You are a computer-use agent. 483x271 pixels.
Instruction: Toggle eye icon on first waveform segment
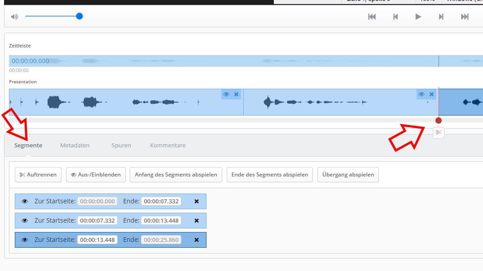click(226, 94)
